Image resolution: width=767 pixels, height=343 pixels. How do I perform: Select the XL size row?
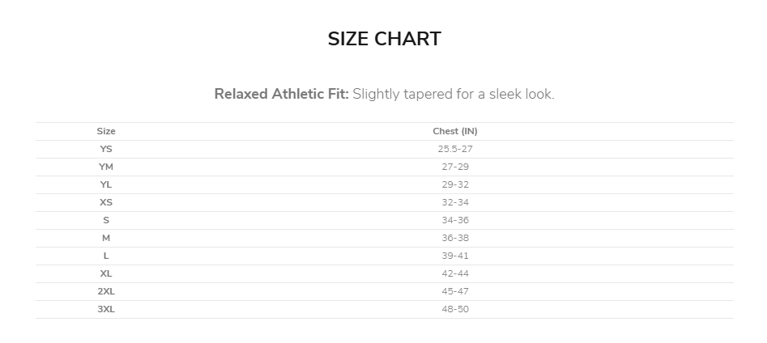pos(106,273)
